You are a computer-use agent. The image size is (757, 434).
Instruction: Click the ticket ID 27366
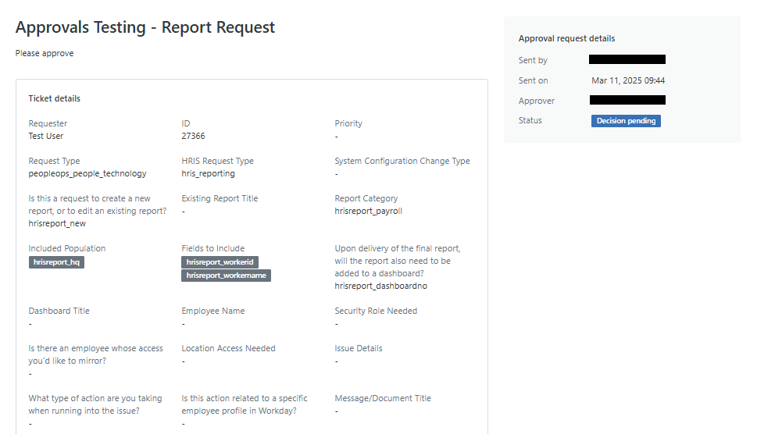[x=193, y=136]
